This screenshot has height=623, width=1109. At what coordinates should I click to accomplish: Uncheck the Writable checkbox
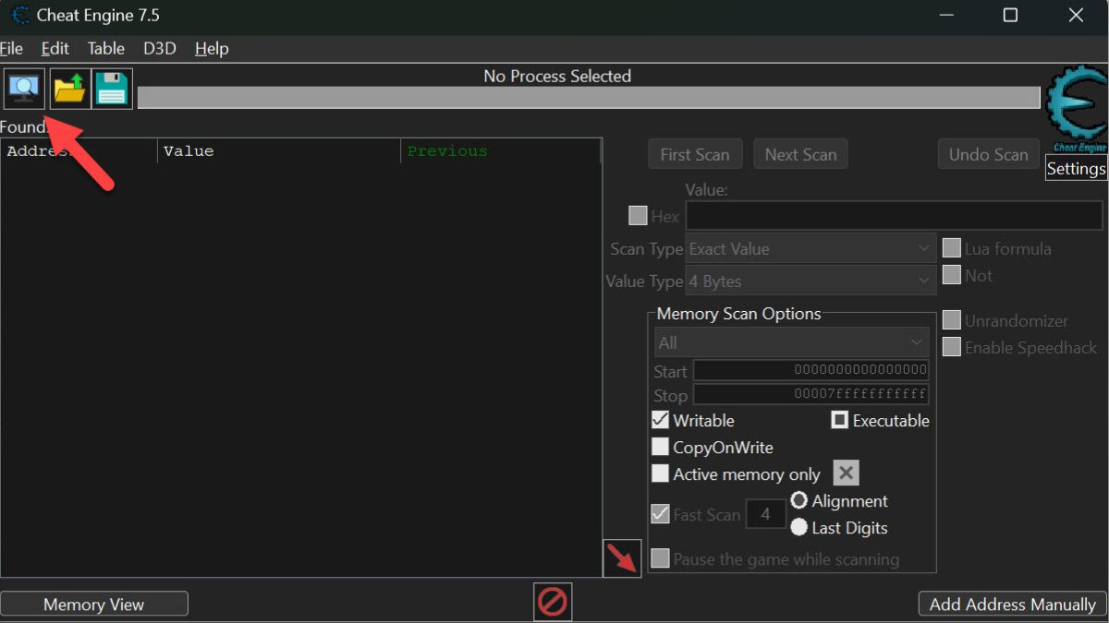click(x=660, y=420)
